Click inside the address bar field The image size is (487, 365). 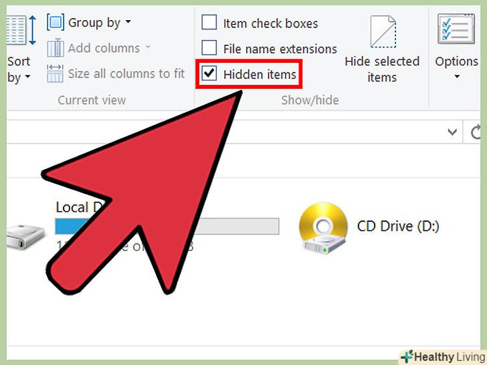click(x=224, y=132)
